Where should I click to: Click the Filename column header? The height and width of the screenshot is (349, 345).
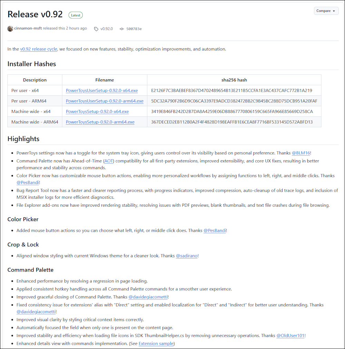105,80
